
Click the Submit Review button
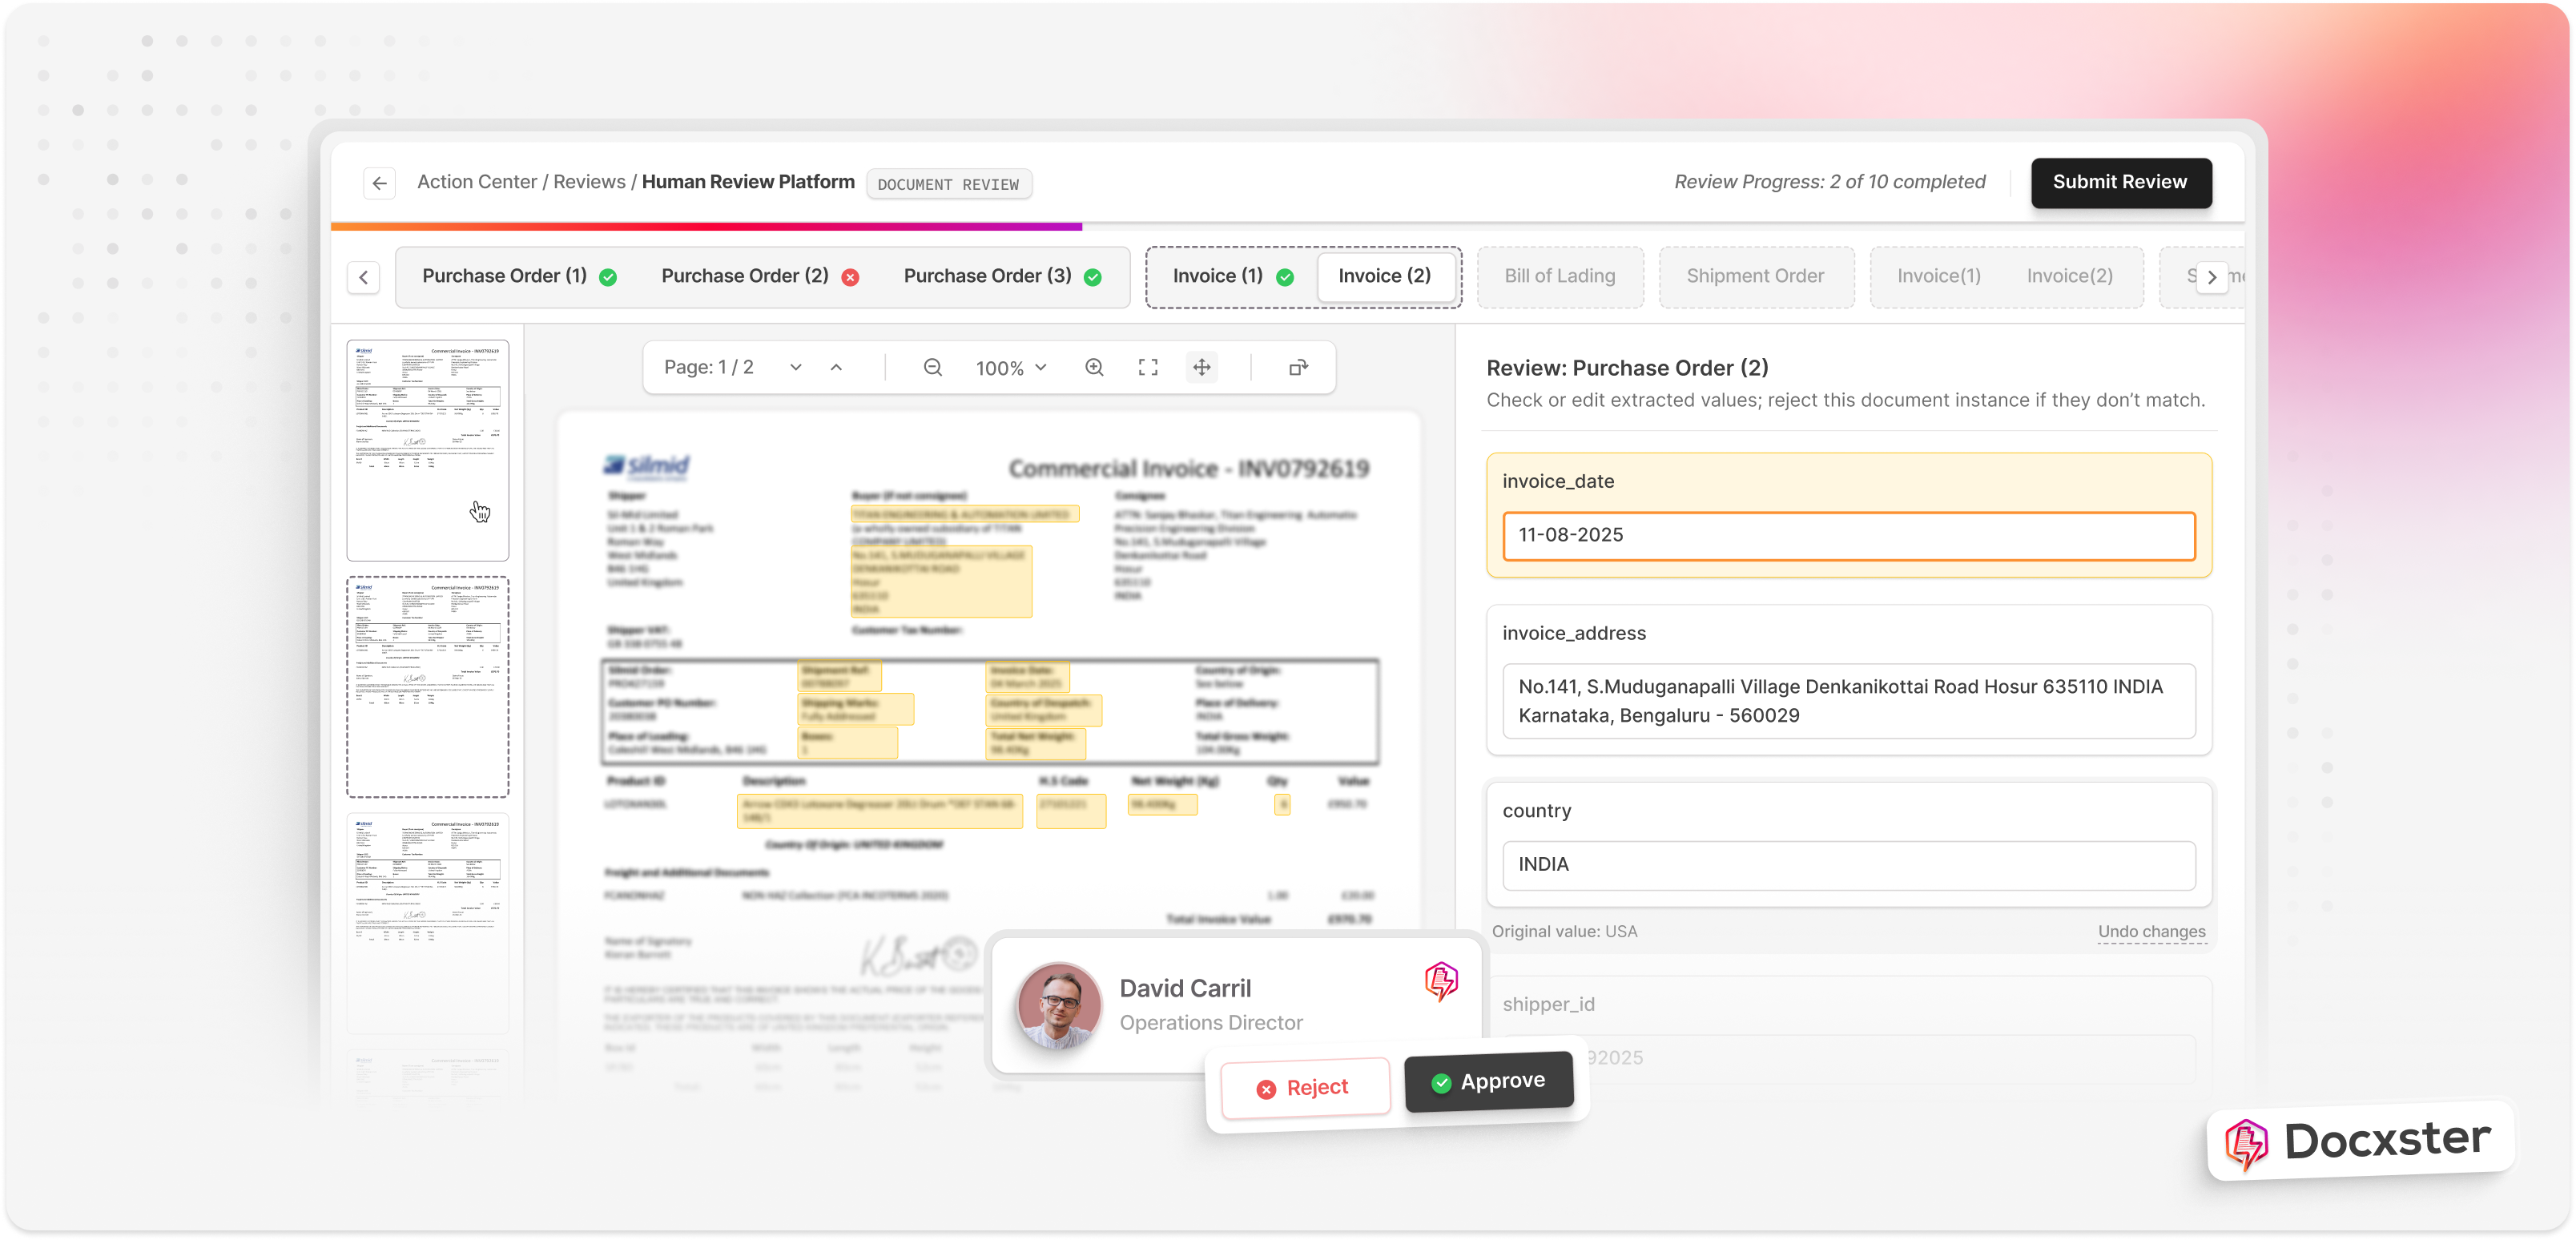pyautogui.click(x=2119, y=182)
